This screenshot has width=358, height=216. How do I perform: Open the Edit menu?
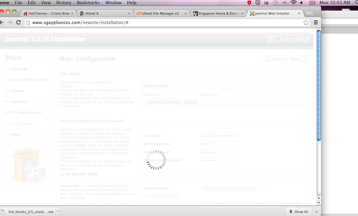[x=31, y=3]
